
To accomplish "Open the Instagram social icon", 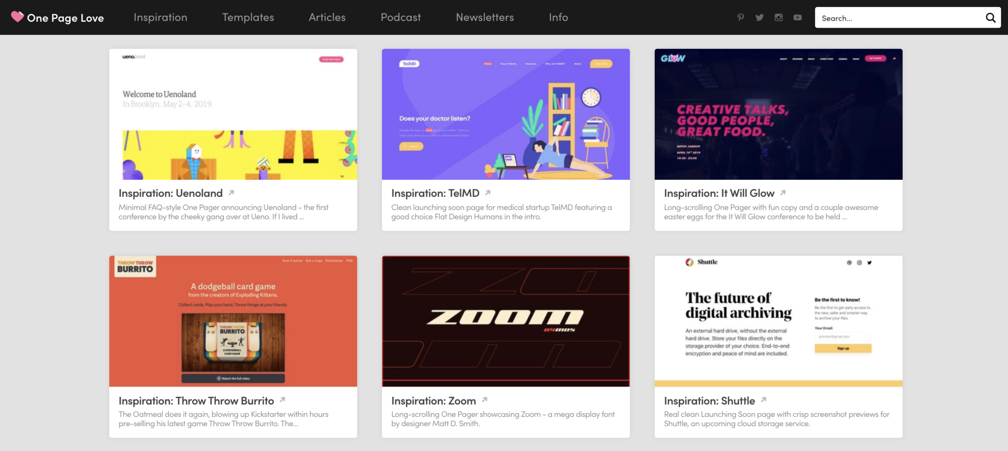I will tap(779, 17).
